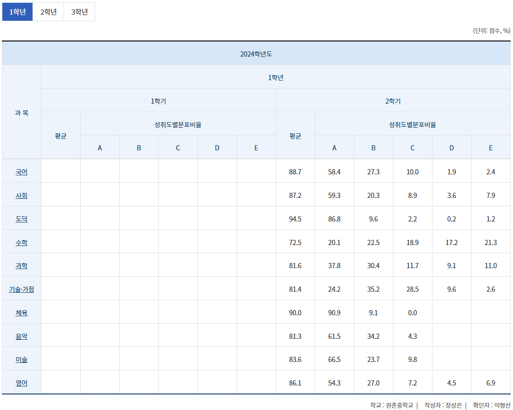Click 도덕 D ratio 0.2
The width and height of the screenshot is (513, 410).
tap(451, 219)
